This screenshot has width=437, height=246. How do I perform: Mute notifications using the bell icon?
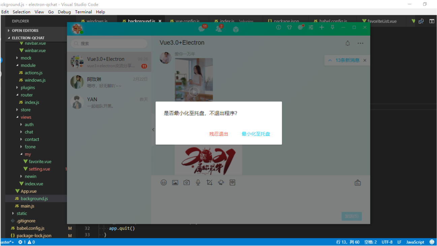[347, 43]
